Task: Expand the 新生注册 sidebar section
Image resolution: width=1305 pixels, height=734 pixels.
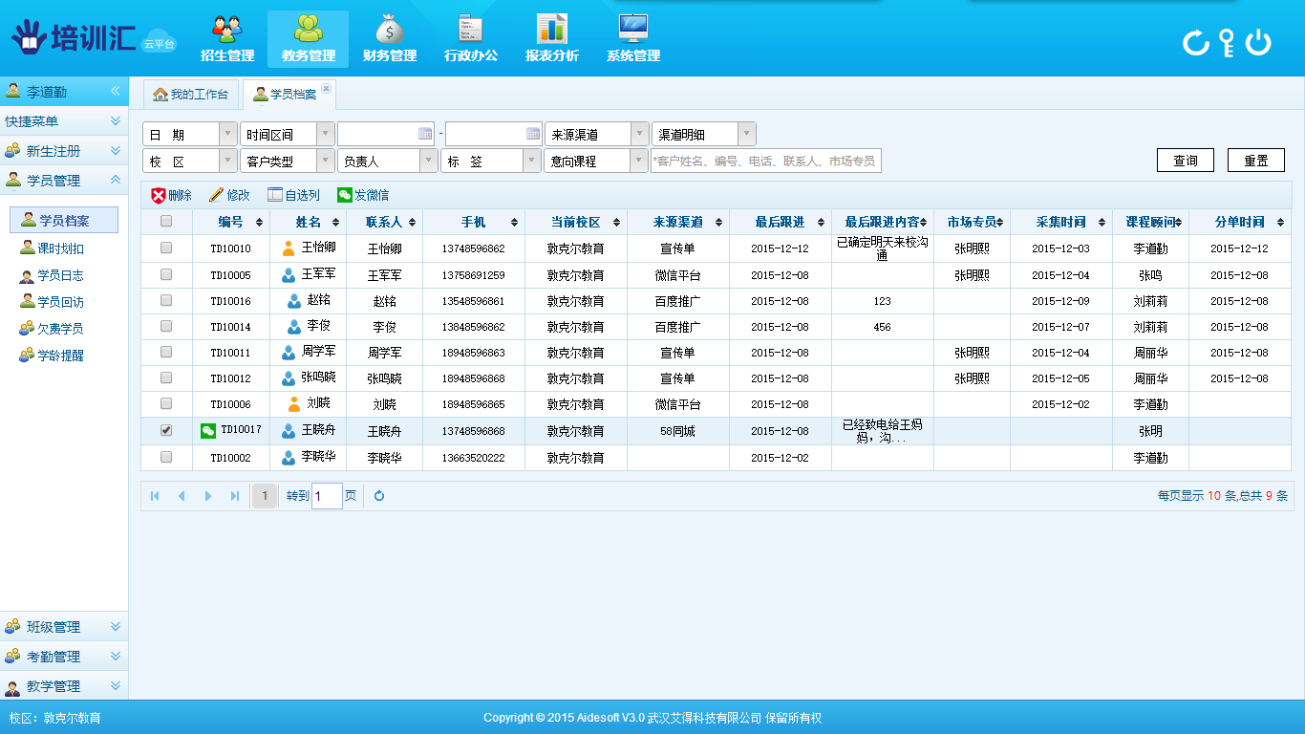Action: tap(64, 151)
